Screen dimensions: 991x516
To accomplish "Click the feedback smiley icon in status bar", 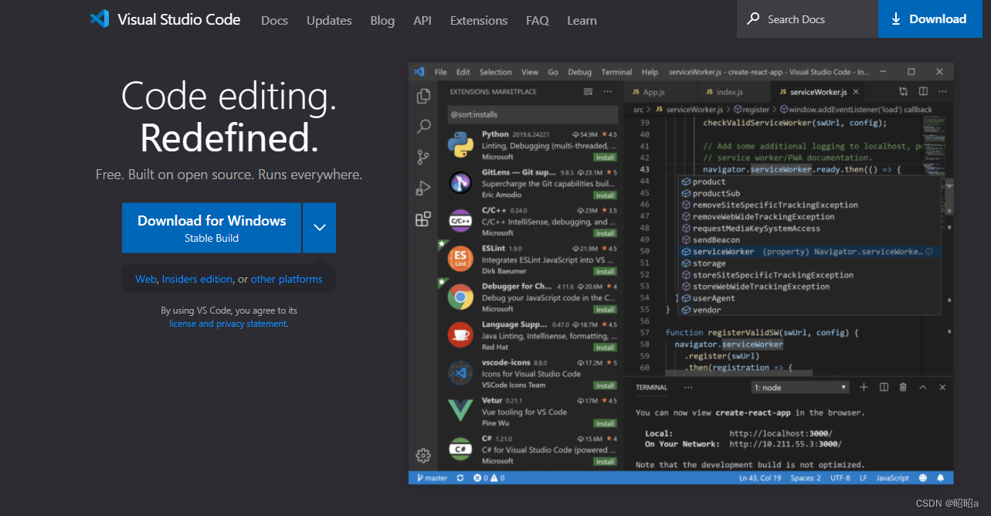I will coord(922,478).
